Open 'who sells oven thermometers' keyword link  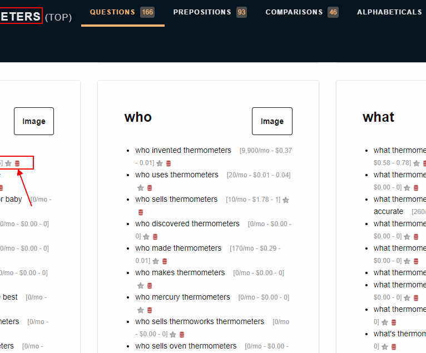[186, 346]
